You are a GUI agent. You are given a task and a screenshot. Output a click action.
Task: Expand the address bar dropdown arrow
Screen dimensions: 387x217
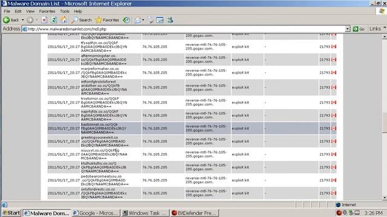tap(348, 29)
